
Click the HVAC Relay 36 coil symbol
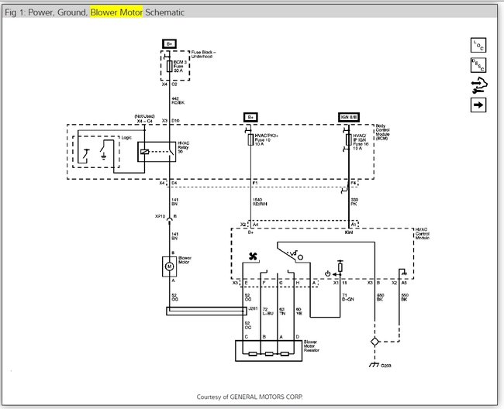[x=145, y=152]
